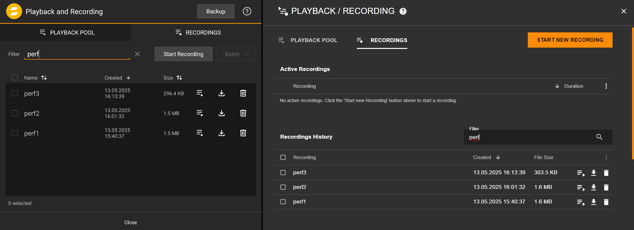Add perf1 to playback pool in right panel
This screenshot has width=634, height=230.
pyautogui.click(x=581, y=202)
